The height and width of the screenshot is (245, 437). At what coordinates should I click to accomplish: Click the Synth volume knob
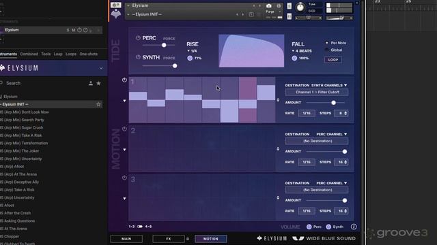328,227
